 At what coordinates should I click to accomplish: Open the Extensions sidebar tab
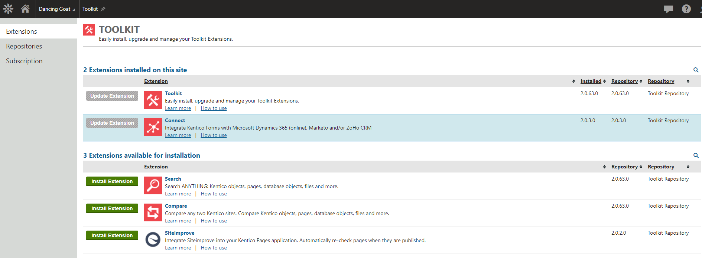[39, 31]
